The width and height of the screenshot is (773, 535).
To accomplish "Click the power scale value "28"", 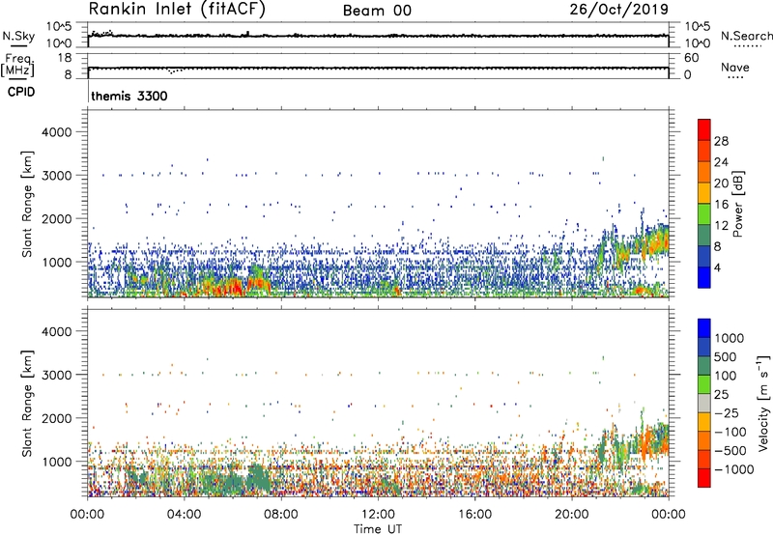I will click(x=721, y=141).
